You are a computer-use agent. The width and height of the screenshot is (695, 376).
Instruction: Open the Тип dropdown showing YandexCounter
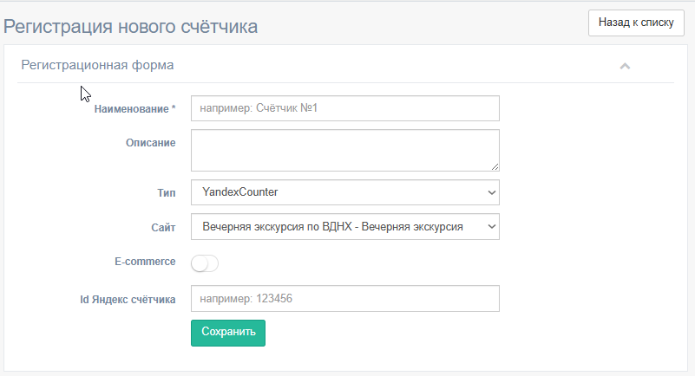coord(344,192)
